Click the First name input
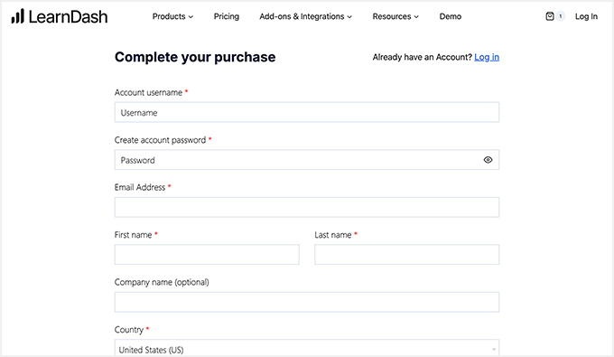614x357 pixels. click(x=207, y=255)
